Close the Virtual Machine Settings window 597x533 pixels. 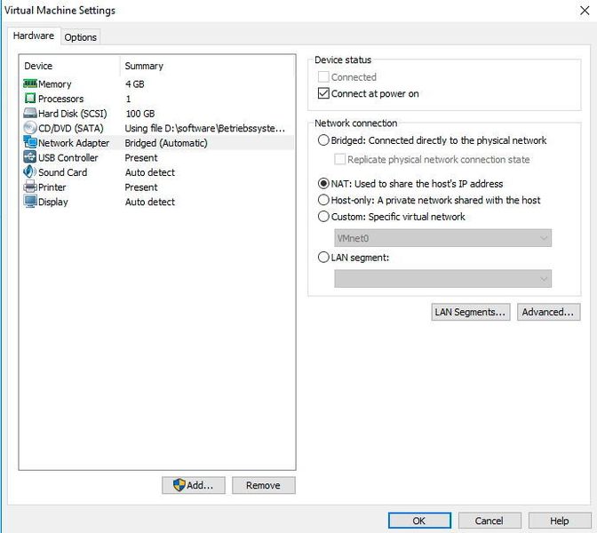[x=585, y=11]
